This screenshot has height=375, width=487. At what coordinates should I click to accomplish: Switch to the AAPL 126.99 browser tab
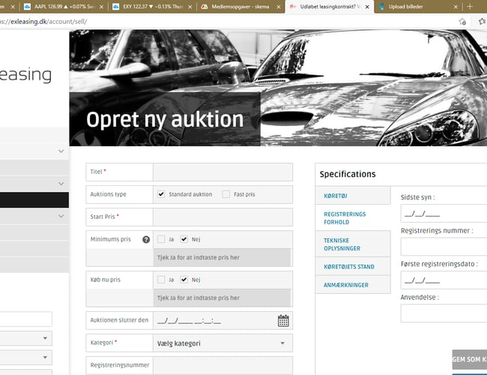[64, 7]
